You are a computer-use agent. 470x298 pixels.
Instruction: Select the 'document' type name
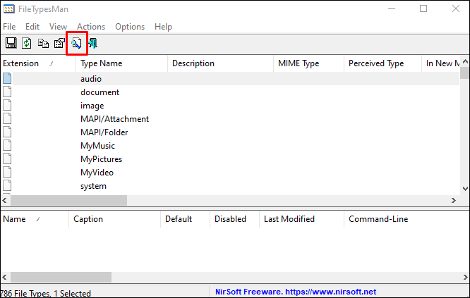click(x=100, y=92)
